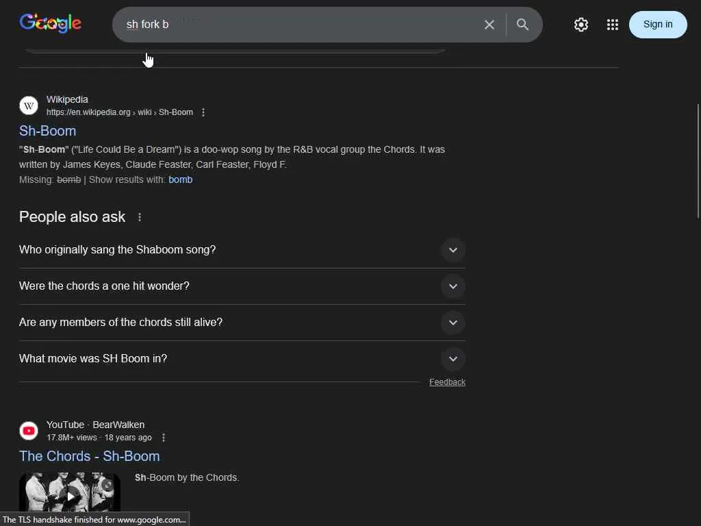Click the Sign in button
Screen dimensions: 701x526
click(657, 25)
